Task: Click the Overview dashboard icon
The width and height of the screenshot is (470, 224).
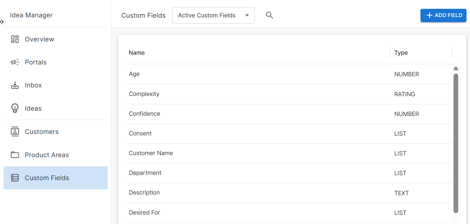Action: pos(15,39)
